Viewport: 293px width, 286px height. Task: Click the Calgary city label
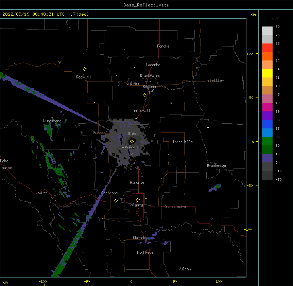pyautogui.click(x=136, y=205)
